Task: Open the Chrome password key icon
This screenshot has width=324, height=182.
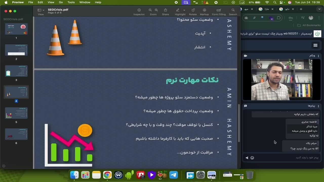Action: click(291, 18)
